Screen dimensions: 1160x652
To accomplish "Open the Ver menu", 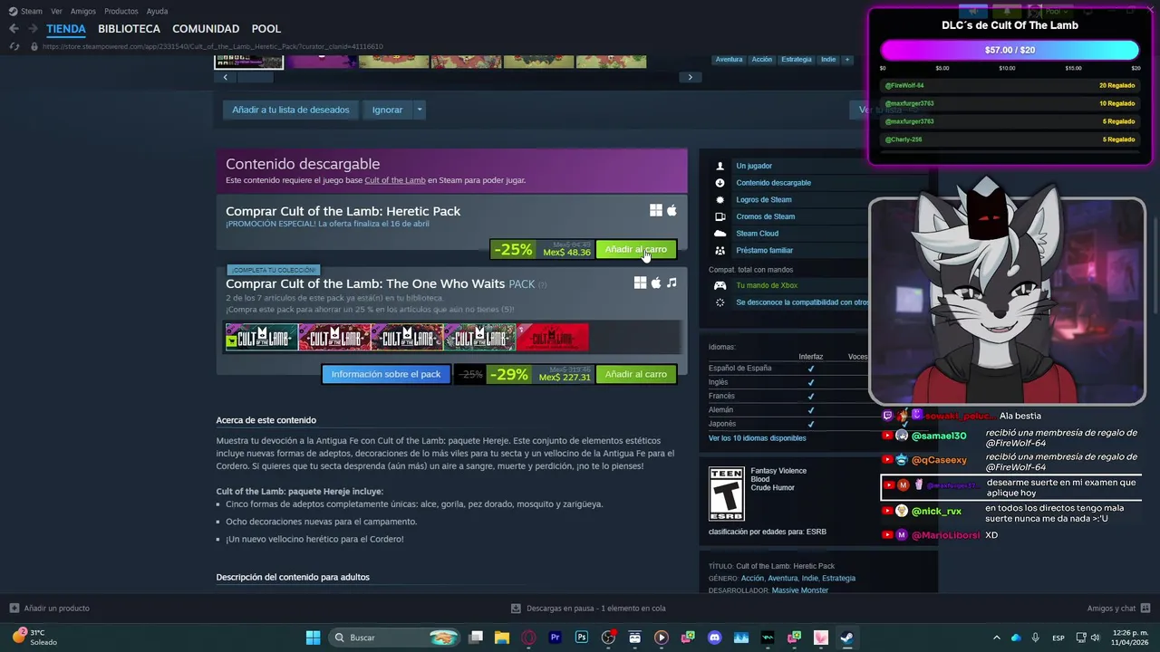I will [56, 11].
